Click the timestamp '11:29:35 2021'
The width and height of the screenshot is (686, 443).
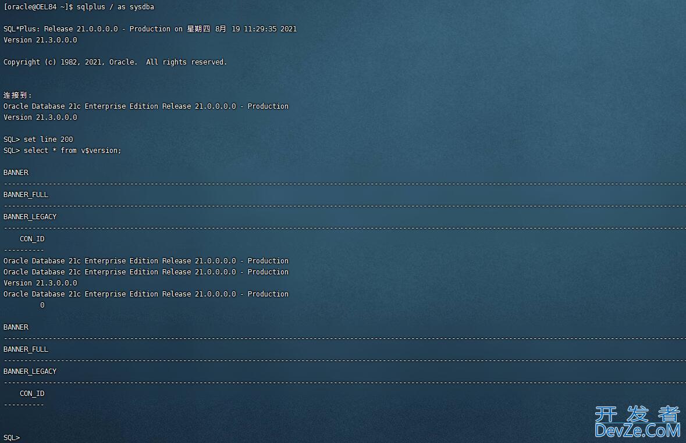coord(270,29)
